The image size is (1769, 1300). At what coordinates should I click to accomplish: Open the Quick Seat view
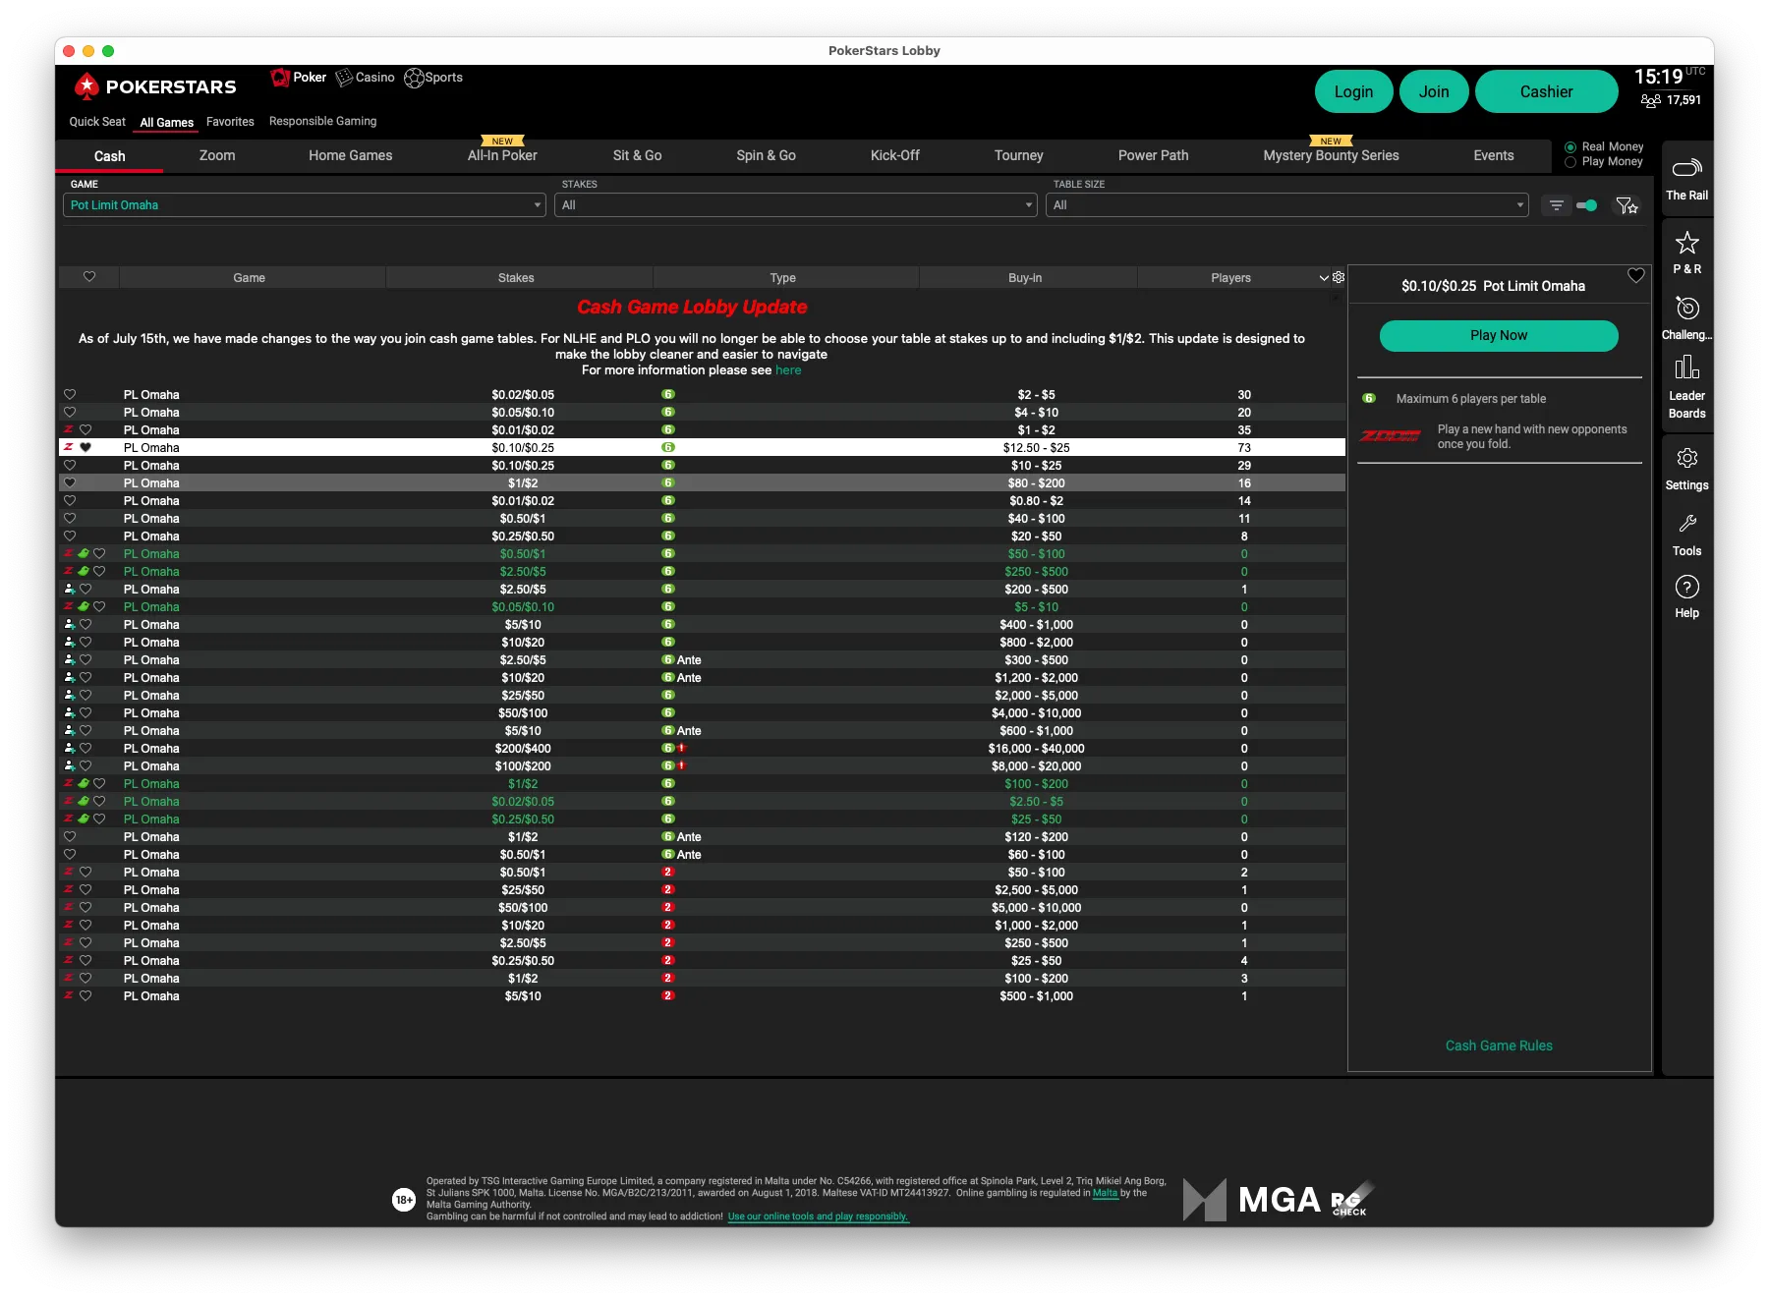coord(97,122)
